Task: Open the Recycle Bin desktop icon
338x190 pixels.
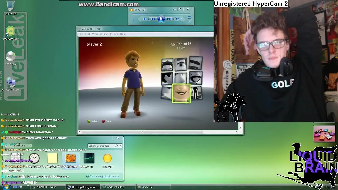Action: (x=11, y=8)
